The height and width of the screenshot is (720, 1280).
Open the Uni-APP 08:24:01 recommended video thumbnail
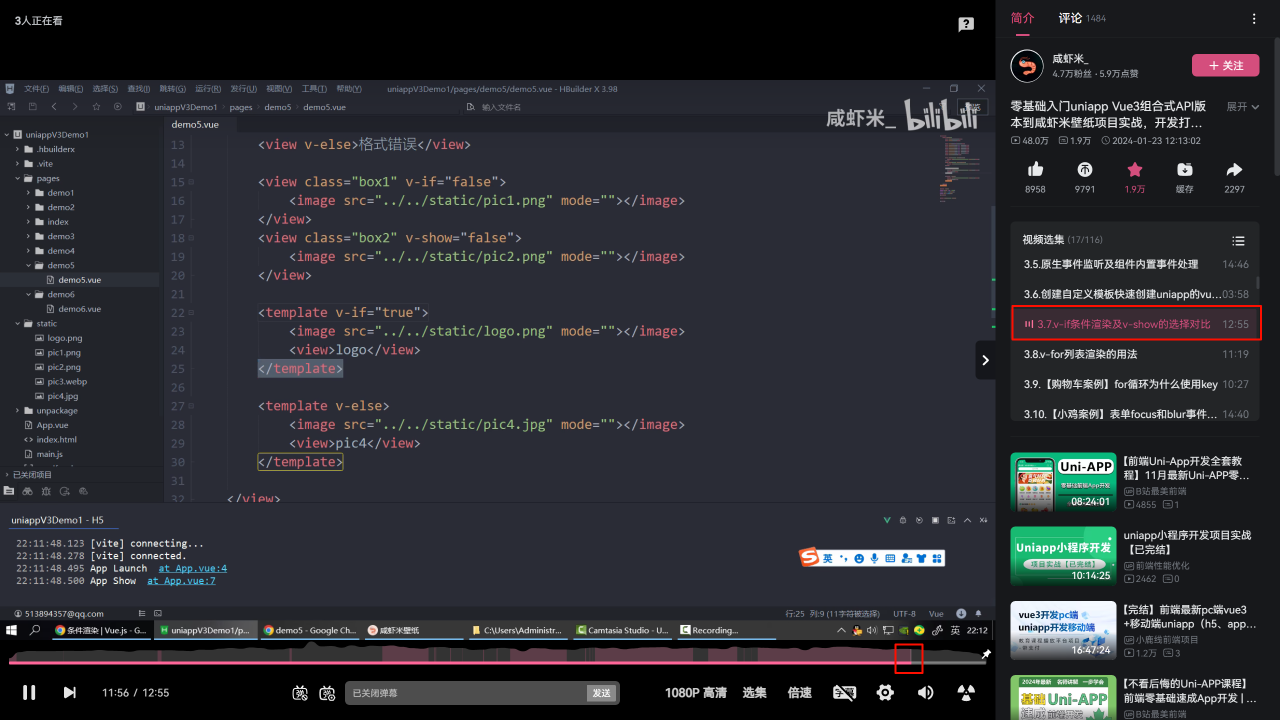(1063, 482)
